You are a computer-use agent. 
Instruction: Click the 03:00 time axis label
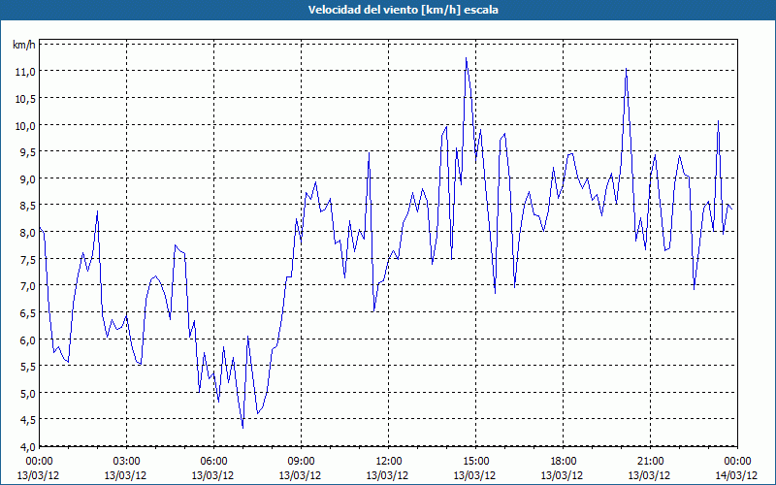pos(126,462)
